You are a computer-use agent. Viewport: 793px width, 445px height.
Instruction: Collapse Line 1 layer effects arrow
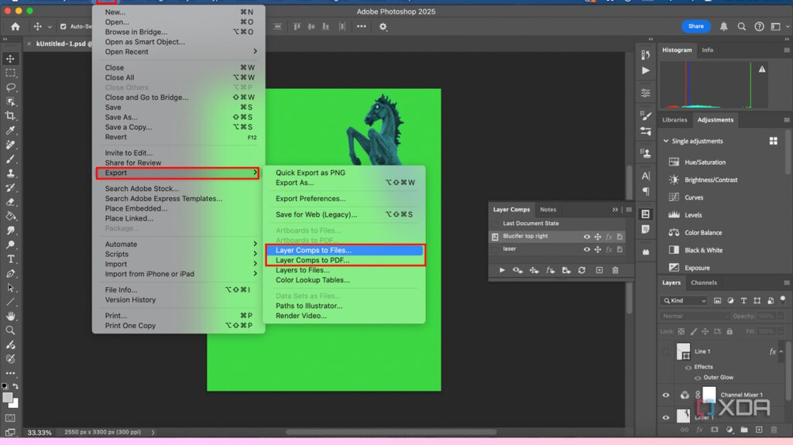[781, 351]
